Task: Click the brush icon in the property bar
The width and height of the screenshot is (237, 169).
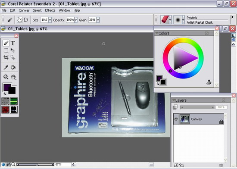Action: click(10, 20)
